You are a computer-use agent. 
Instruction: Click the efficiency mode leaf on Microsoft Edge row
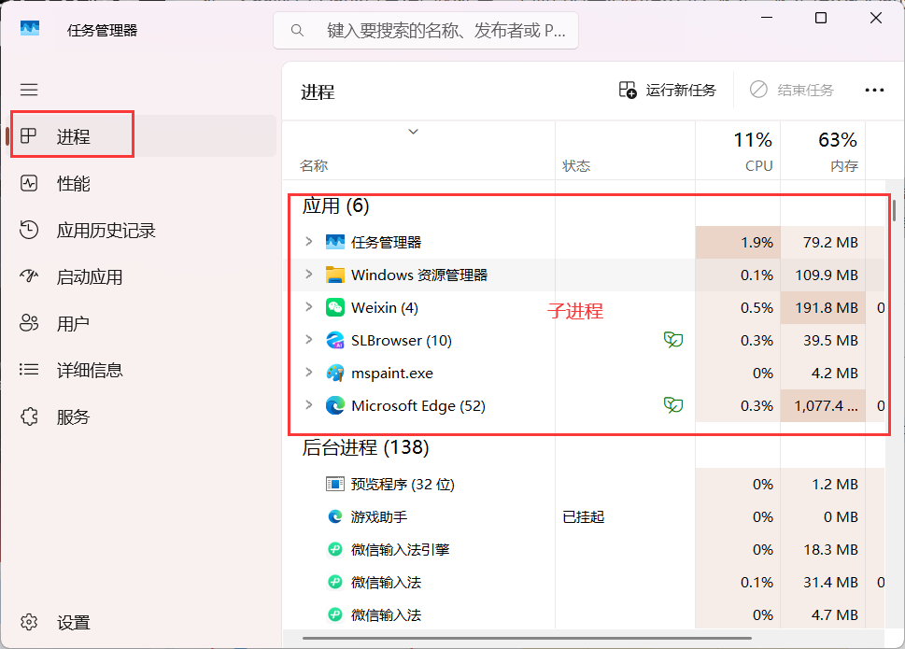(x=673, y=405)
